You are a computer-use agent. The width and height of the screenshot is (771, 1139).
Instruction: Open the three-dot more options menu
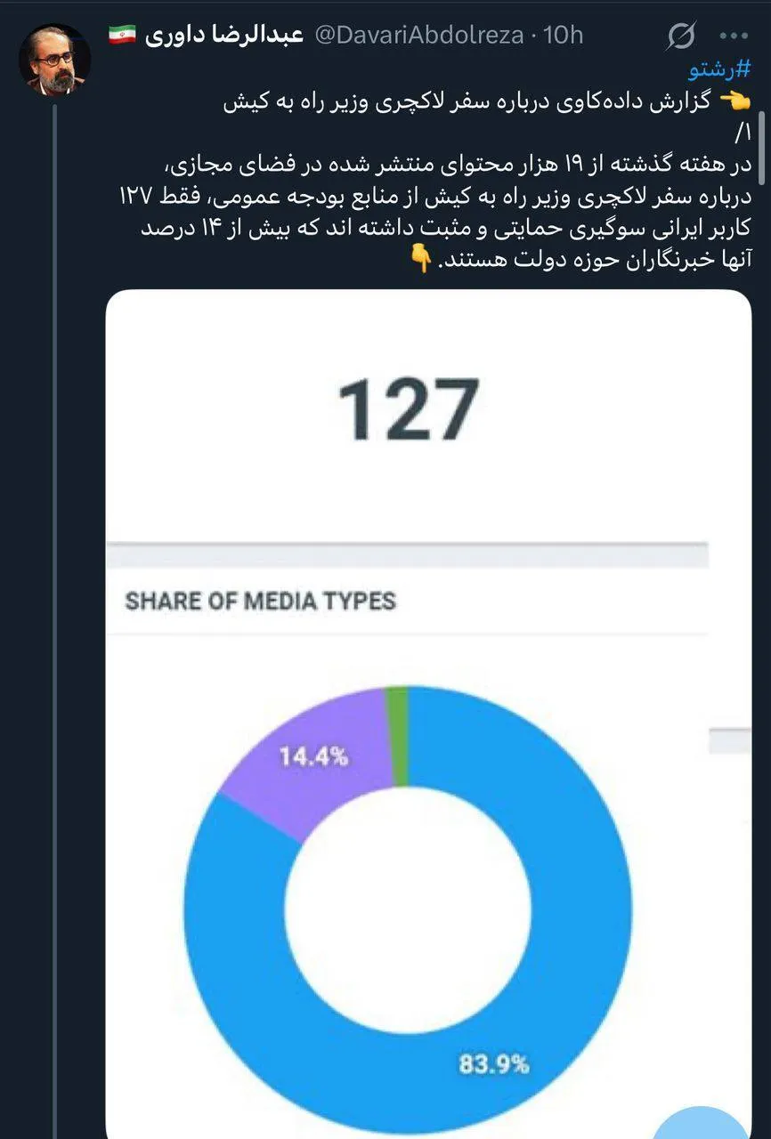click(x=734, y=36)
